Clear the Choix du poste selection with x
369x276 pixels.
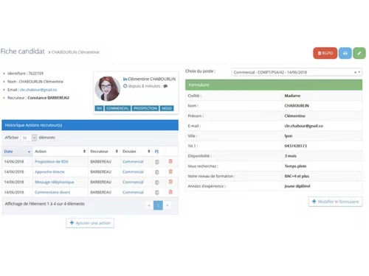coord(355,72)
